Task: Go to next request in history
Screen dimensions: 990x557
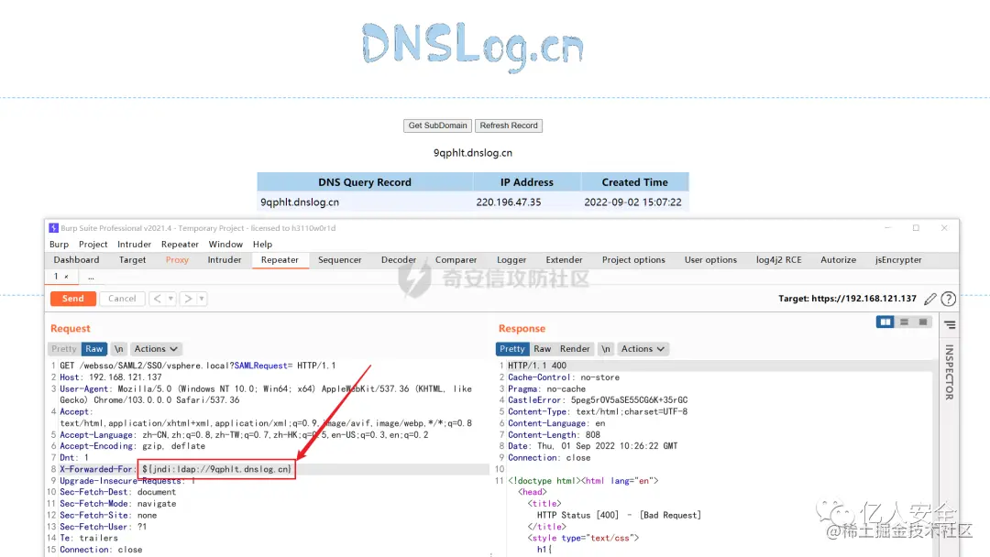Action: point(188,299)
